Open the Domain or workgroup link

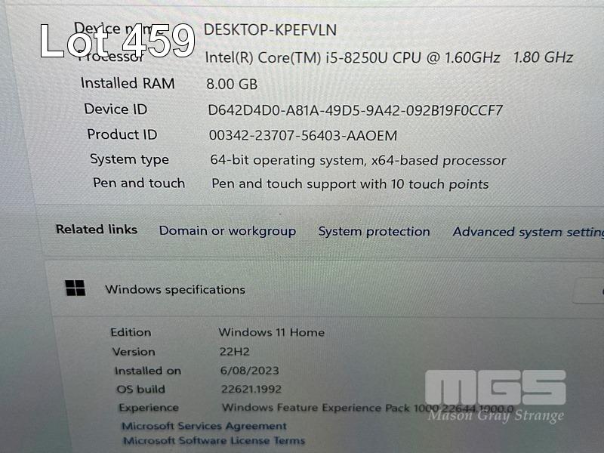point(227,231)
